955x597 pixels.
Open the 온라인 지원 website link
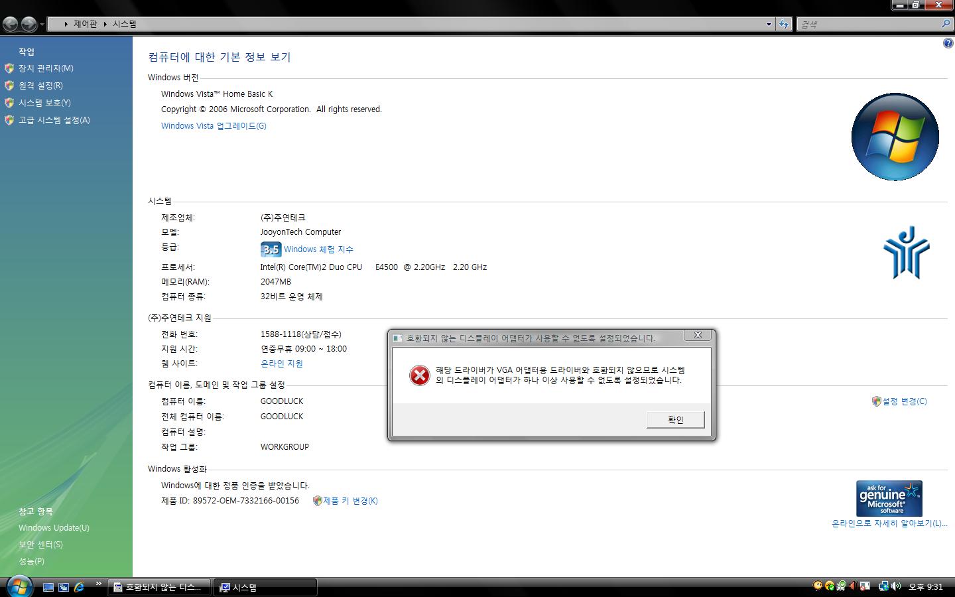point(282,364)
